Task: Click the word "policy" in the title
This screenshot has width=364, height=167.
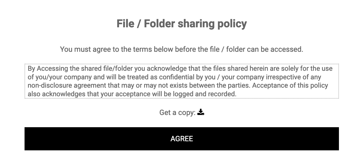Action: tap(232, 24)
